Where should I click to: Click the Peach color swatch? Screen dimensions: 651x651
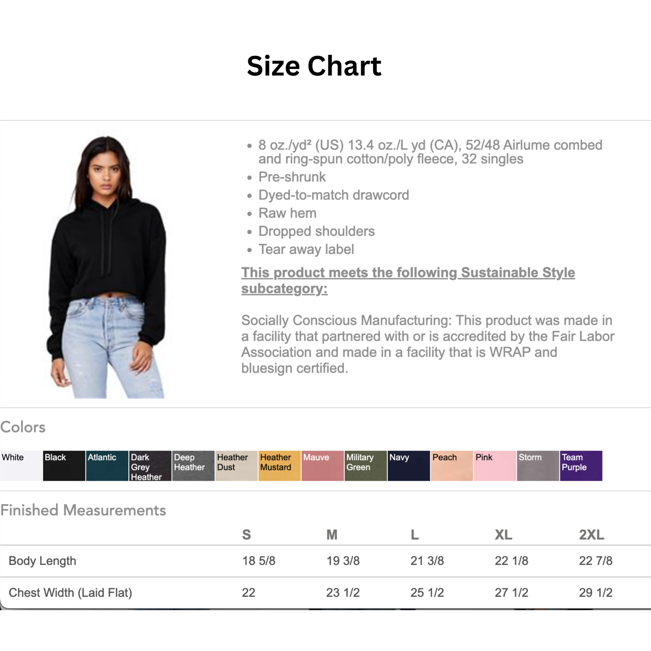pyautogui.click(x=452, y=465)
